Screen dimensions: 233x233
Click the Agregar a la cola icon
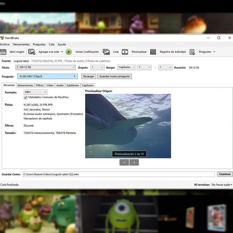coord(32,52)
